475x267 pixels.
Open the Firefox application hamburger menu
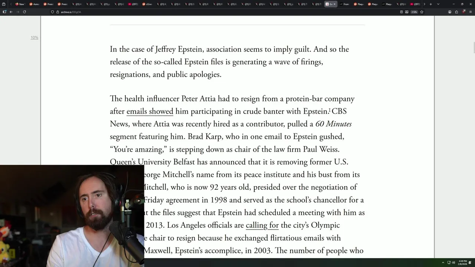(470, 12)
